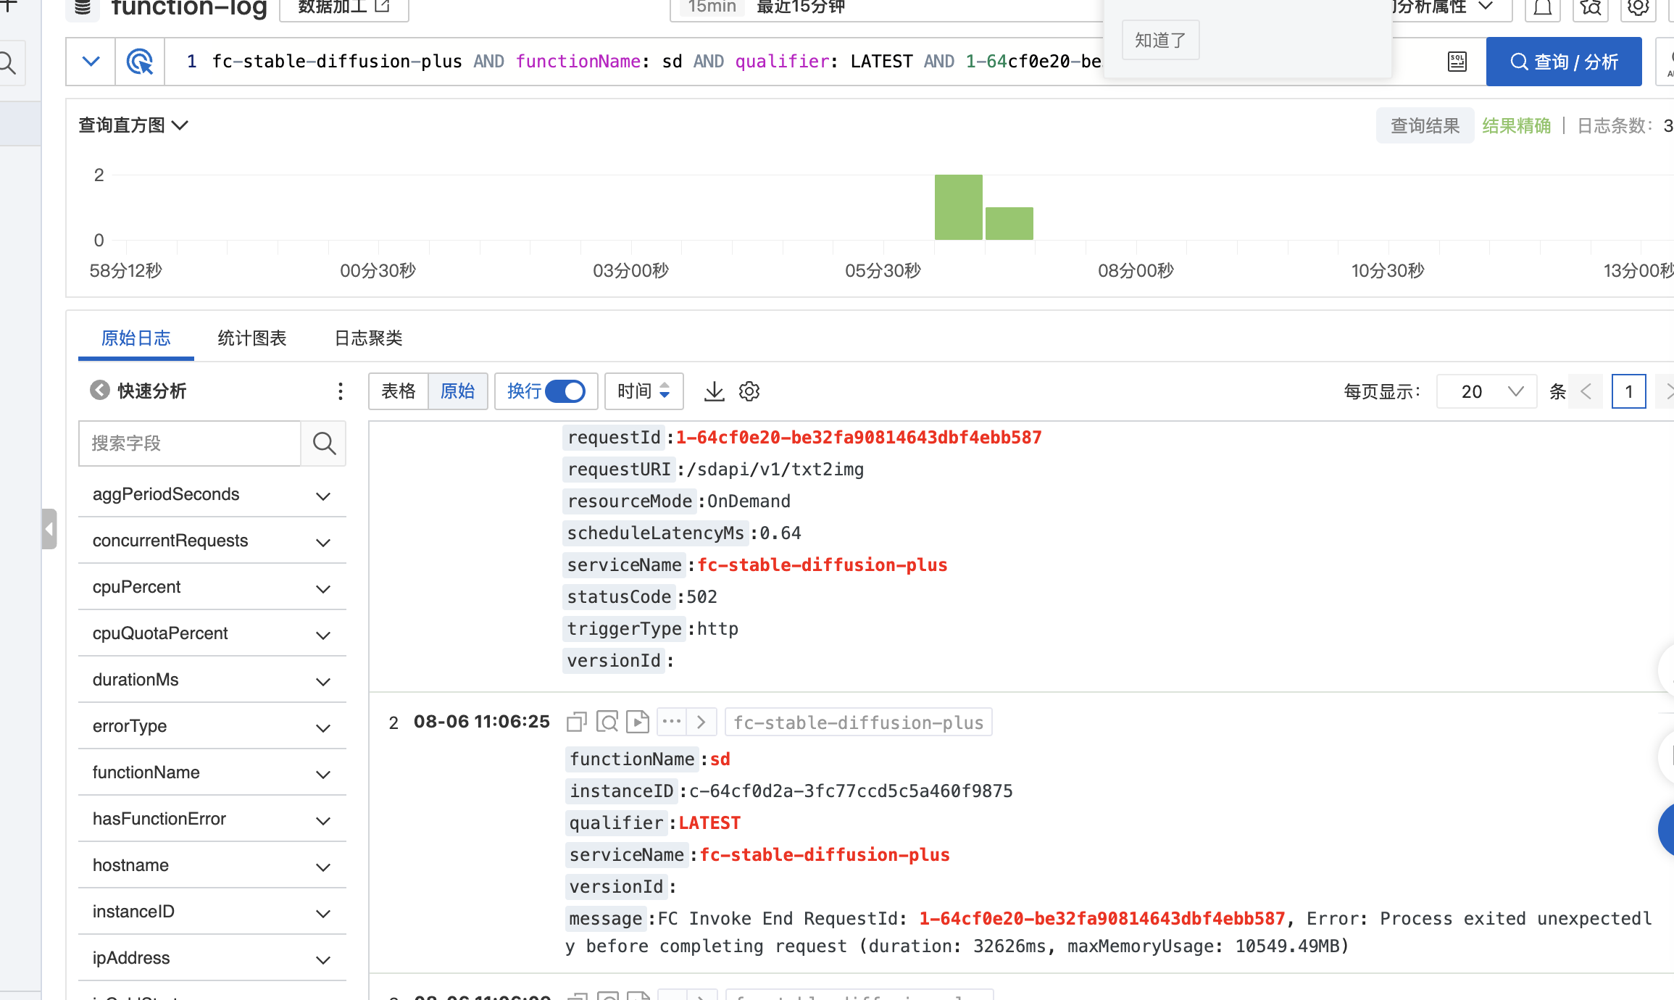Open log display settings gear icon
This screenshot has width=1674, height=1000.
click(749, 391)
